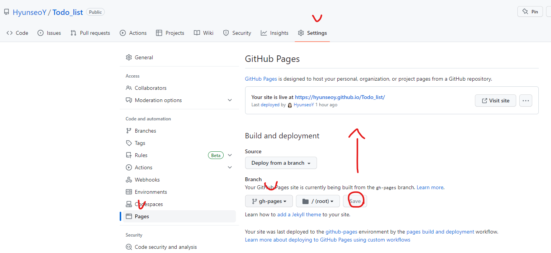
Task: Click the General gear icon in sidebar
Action: 129,57
